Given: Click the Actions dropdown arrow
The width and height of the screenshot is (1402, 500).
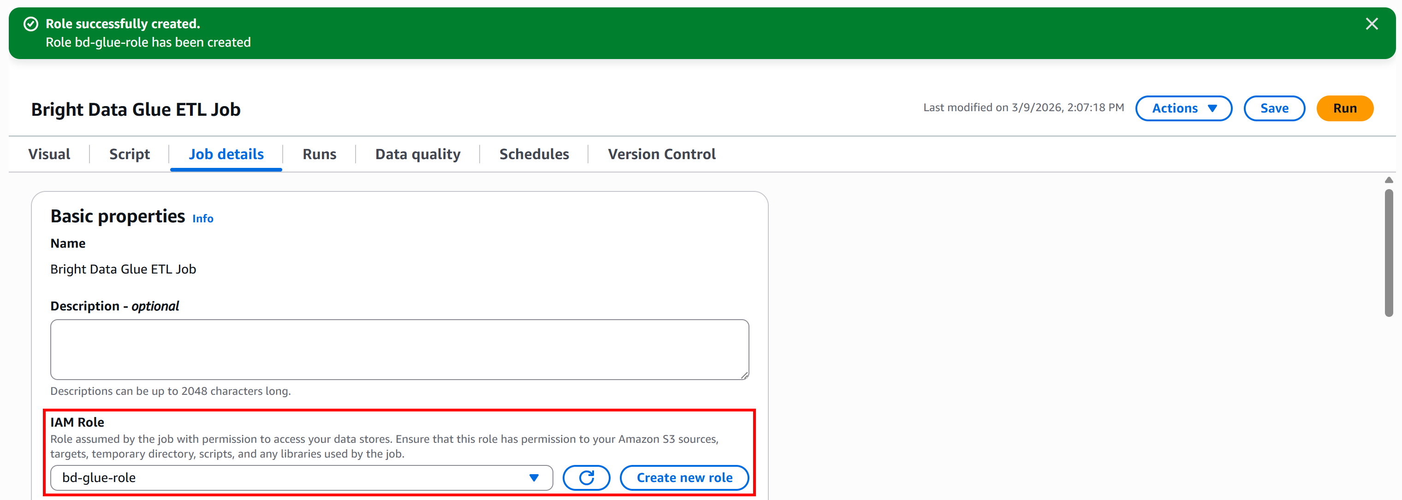Looking at the screenshot, I should click(1212, 108).
